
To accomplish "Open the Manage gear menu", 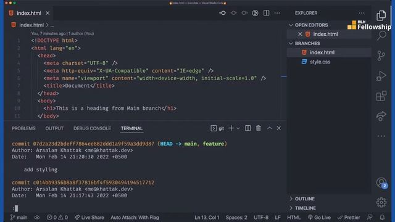I will point(381,202).
